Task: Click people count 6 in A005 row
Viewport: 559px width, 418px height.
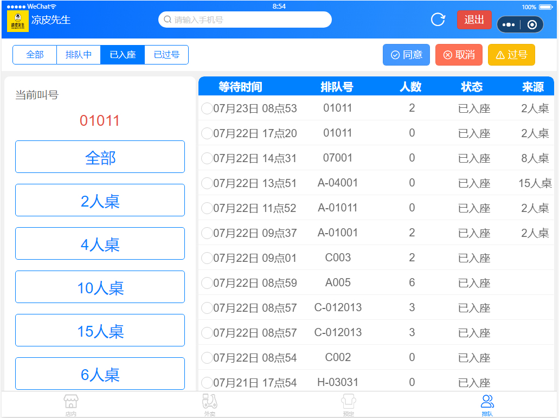Action: [x=412, y=282]
